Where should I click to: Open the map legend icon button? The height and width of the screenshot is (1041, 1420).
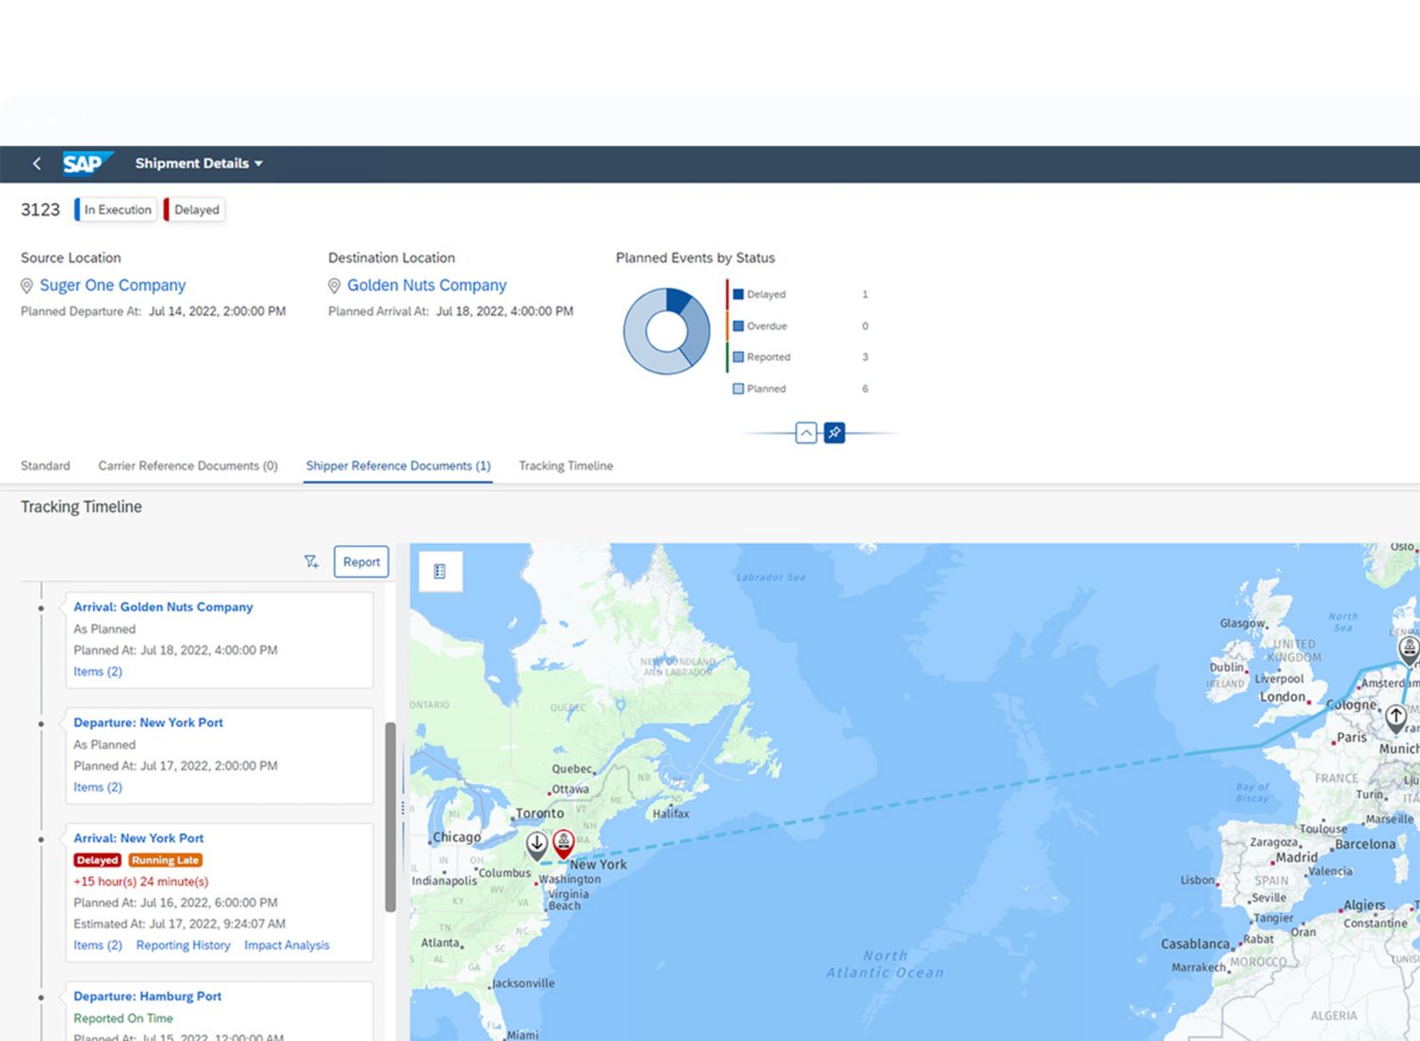pos(440,572)
